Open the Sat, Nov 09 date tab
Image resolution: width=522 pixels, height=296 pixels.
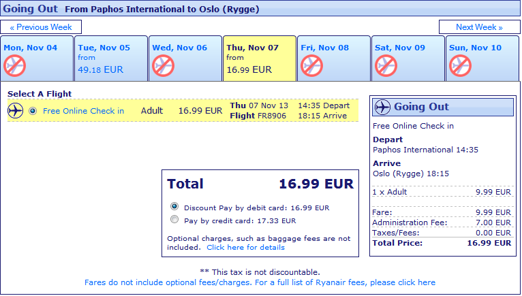[x=408, y=59]
